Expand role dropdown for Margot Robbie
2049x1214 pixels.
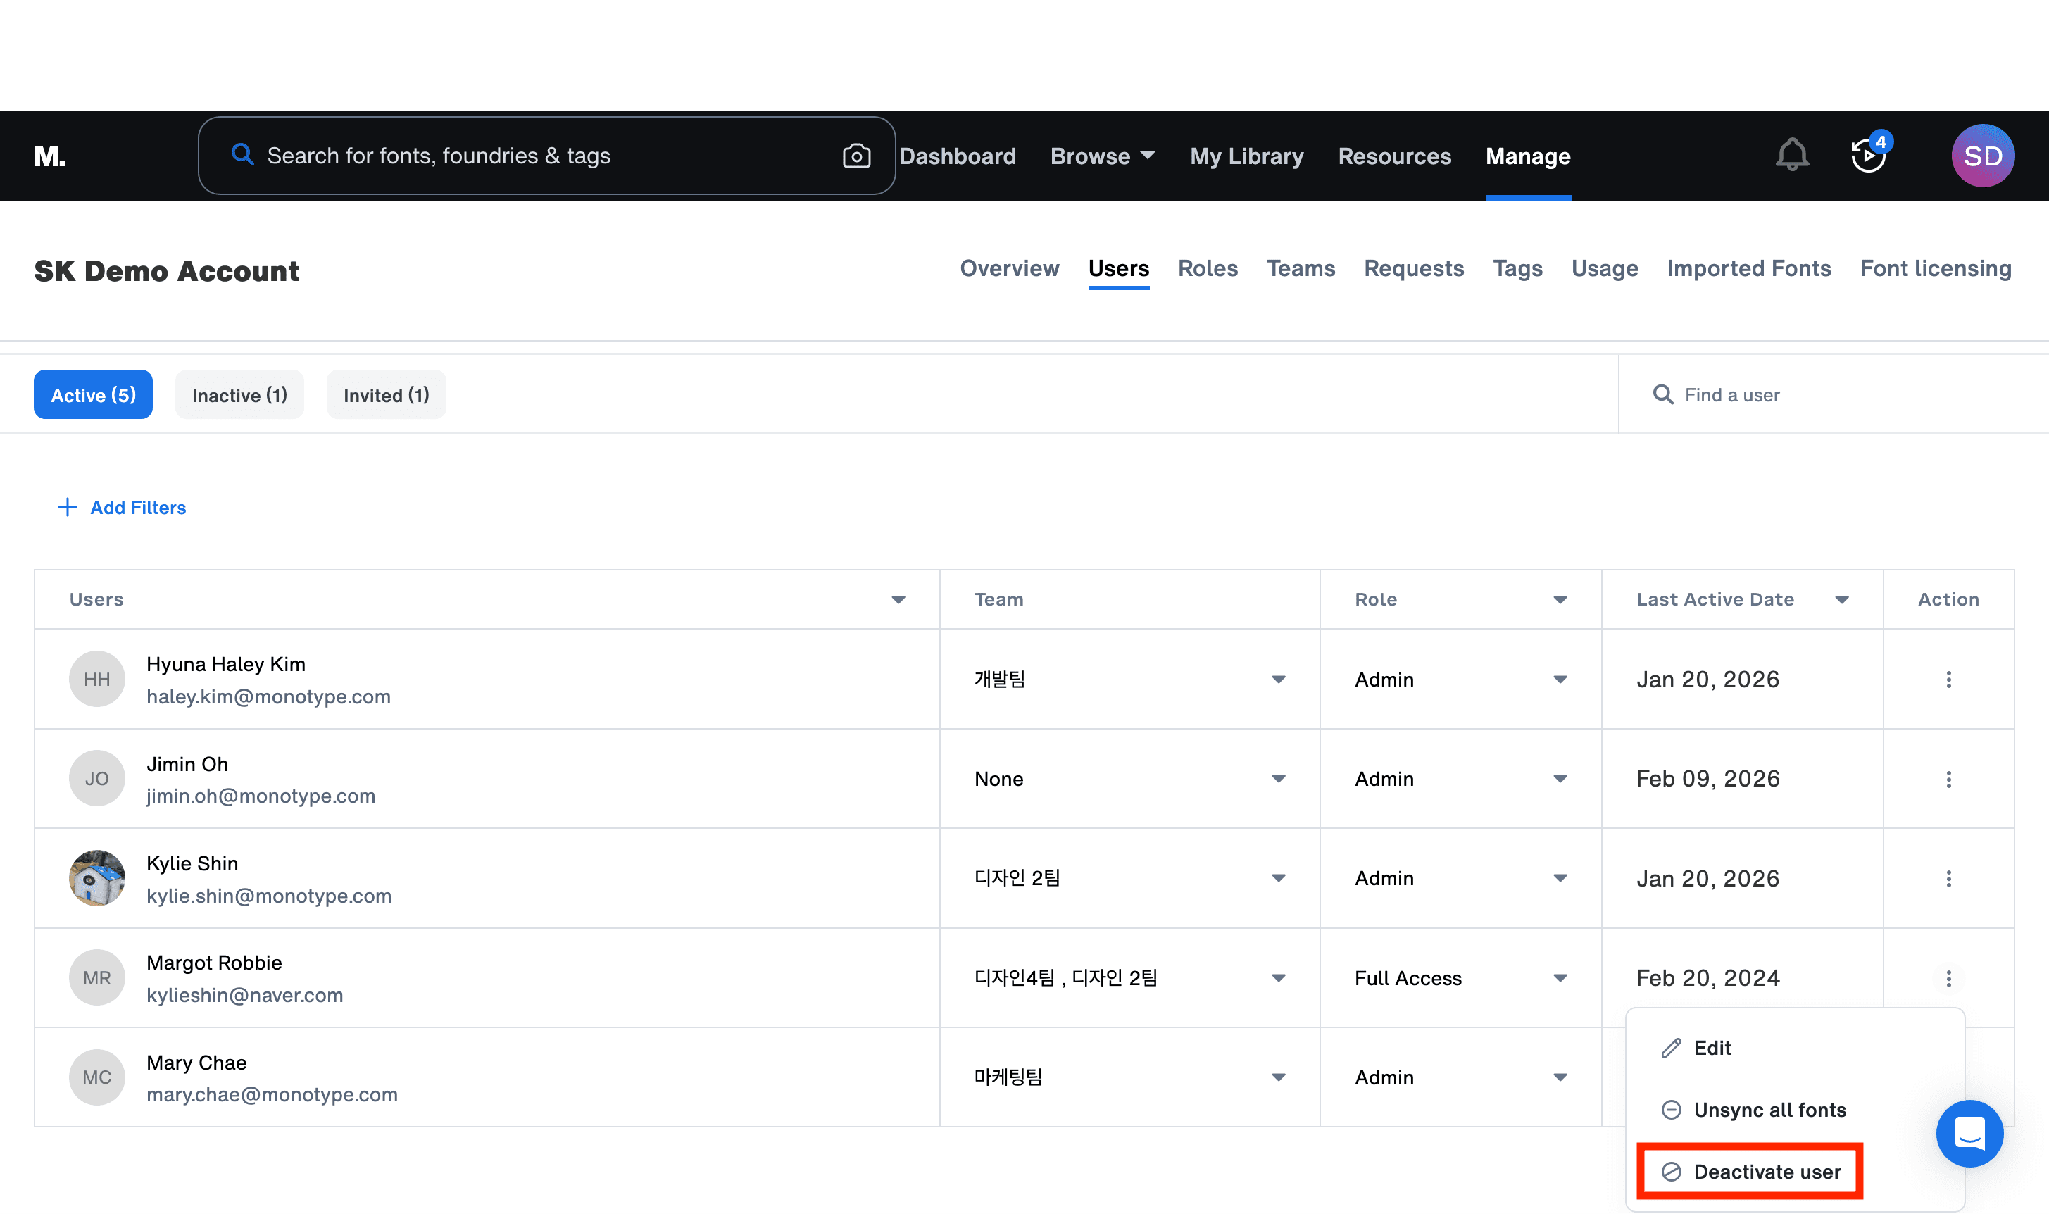point(1560,977)
